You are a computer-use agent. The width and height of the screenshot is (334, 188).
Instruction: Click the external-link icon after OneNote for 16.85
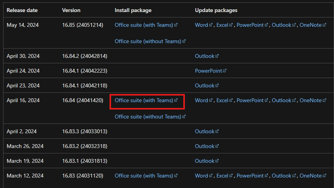pos(324,25)
